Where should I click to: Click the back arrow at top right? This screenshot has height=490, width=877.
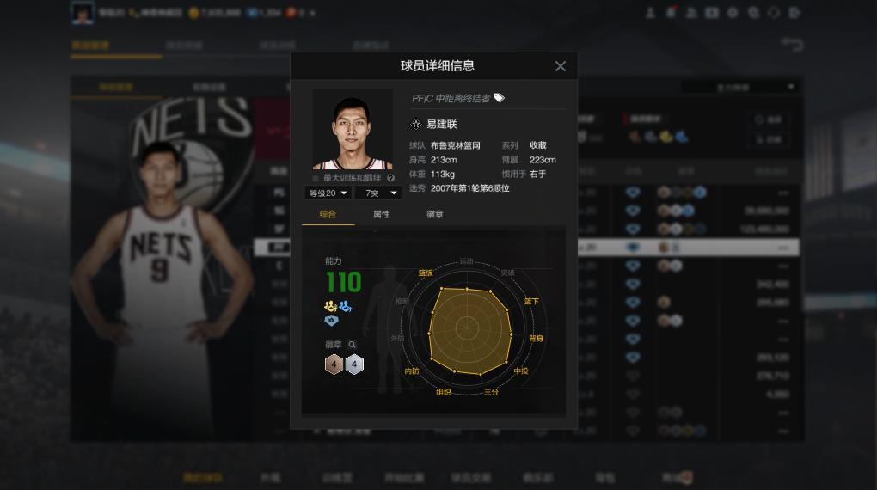792,44
